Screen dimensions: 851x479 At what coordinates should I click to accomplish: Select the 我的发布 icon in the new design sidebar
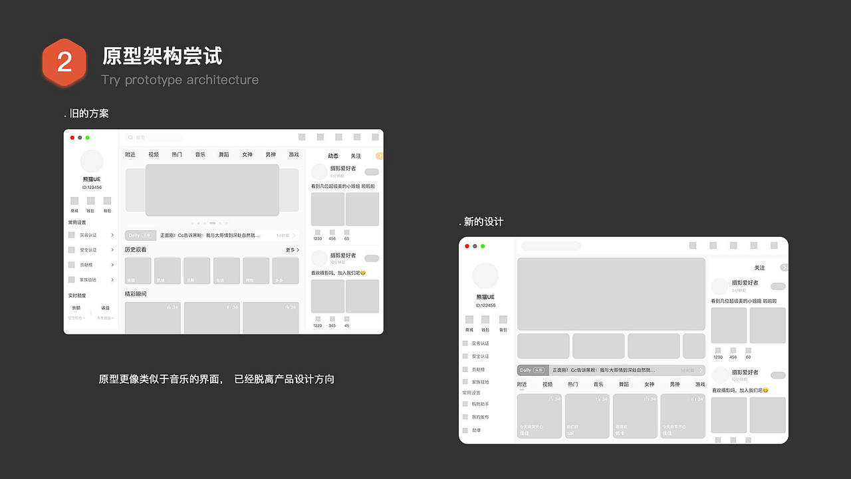[x=465, y=416]
